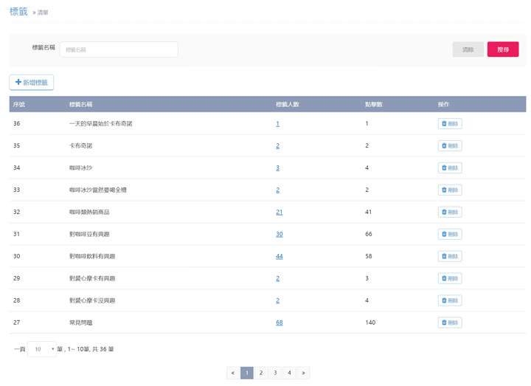Open member count link 68 for 常見問題
The image size is (531, 386).
pos(280,323)
